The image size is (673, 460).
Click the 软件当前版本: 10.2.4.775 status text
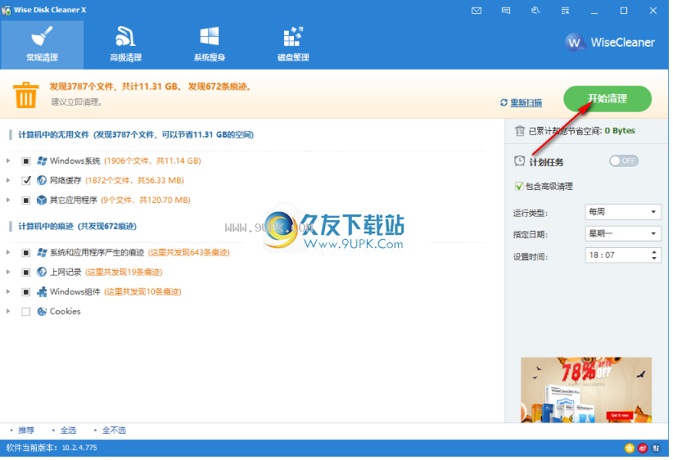tap(52, 448)
